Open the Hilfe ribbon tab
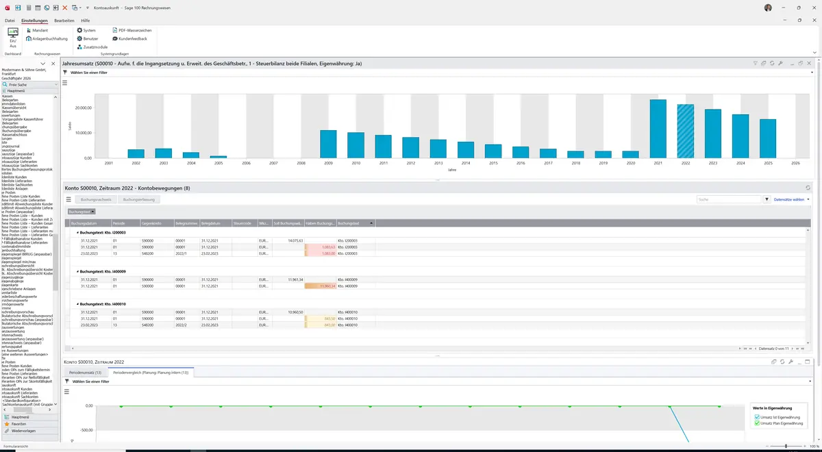The height and width of the screenshot is (452, 822). point(86,21)
